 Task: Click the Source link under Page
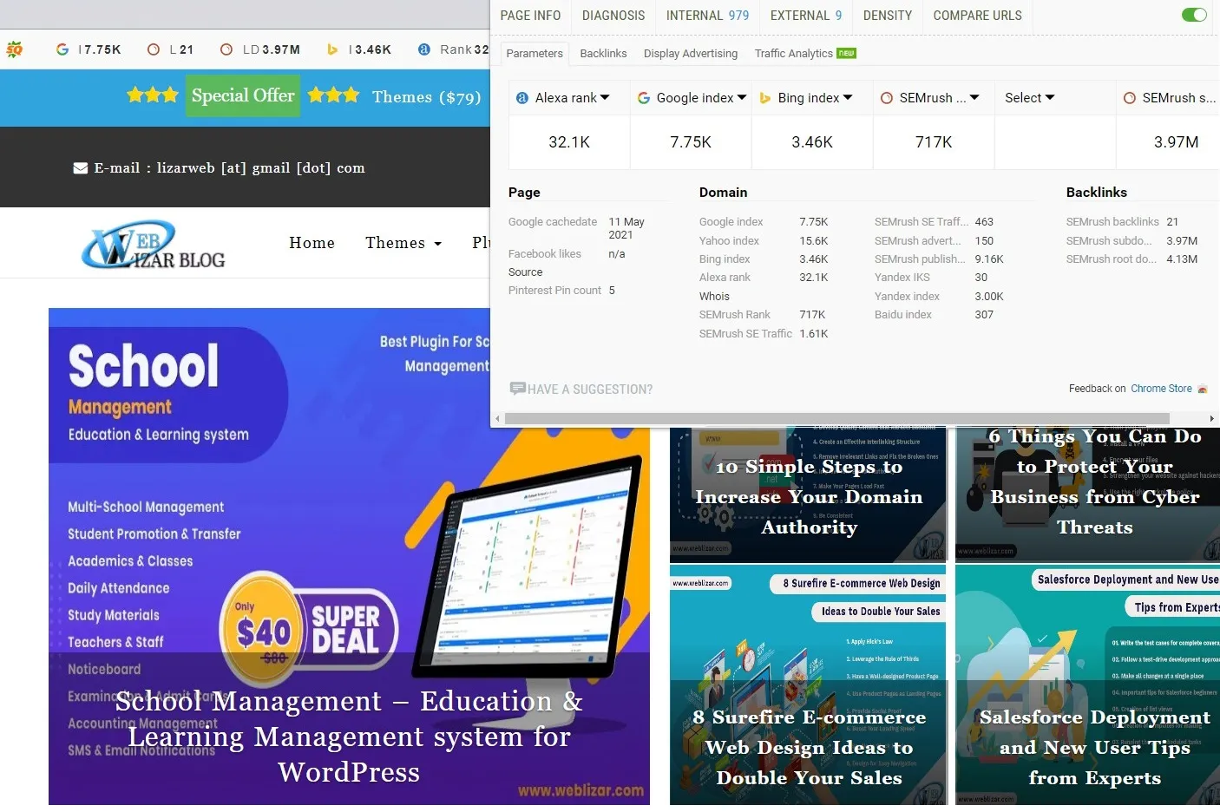point(525,272)
